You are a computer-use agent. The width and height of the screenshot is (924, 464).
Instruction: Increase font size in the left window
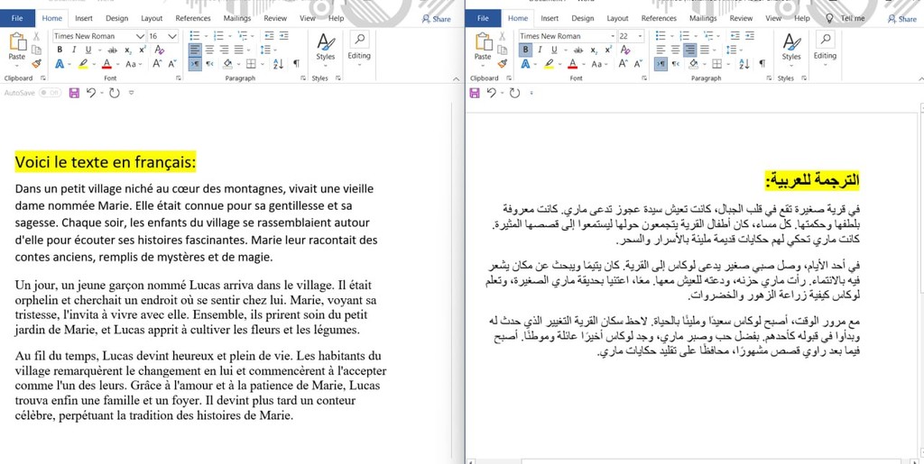[157, 64]
